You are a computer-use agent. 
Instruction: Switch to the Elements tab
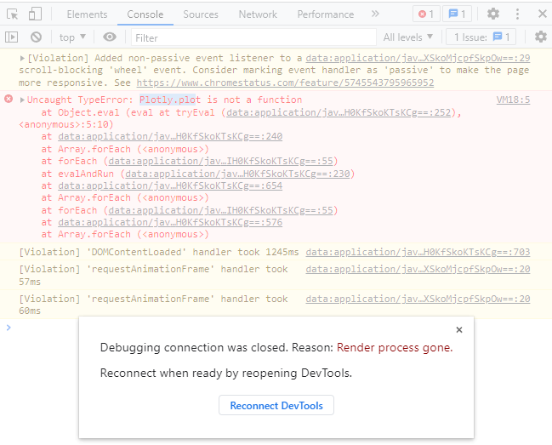click(x=87, y=14)
